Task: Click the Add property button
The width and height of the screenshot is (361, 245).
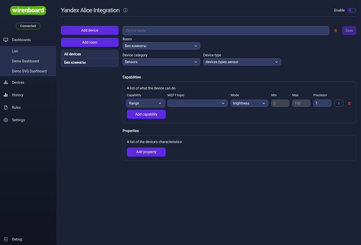Action: 146,152
